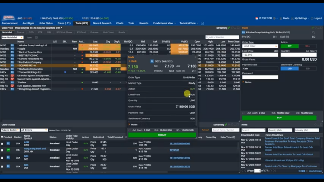The height and width of the screenshot is (182, 324).
Task: Clear the news Search field with X
Action: [x=264, y=130]
